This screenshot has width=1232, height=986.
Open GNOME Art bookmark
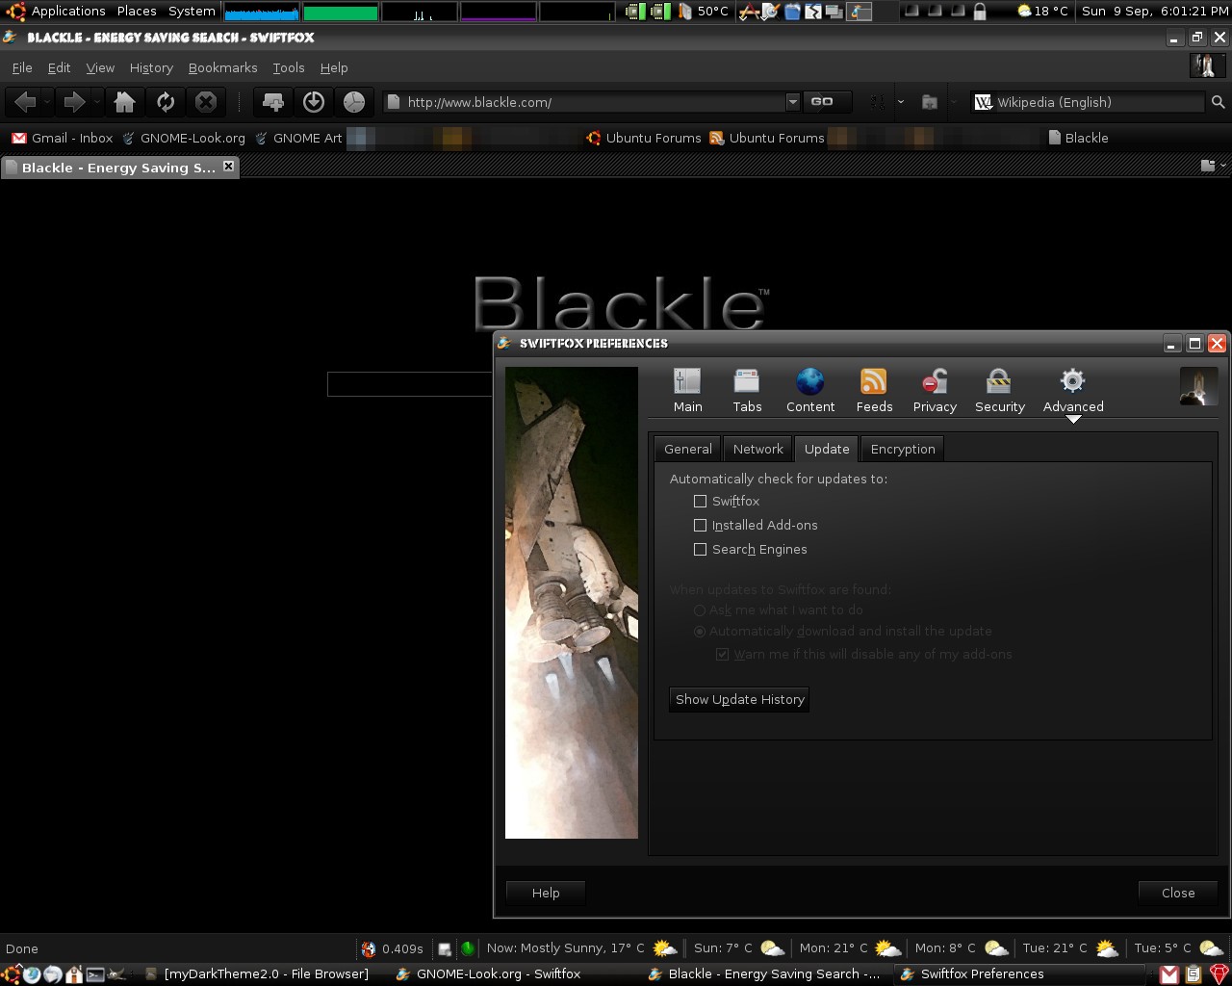tap(297, 138)
